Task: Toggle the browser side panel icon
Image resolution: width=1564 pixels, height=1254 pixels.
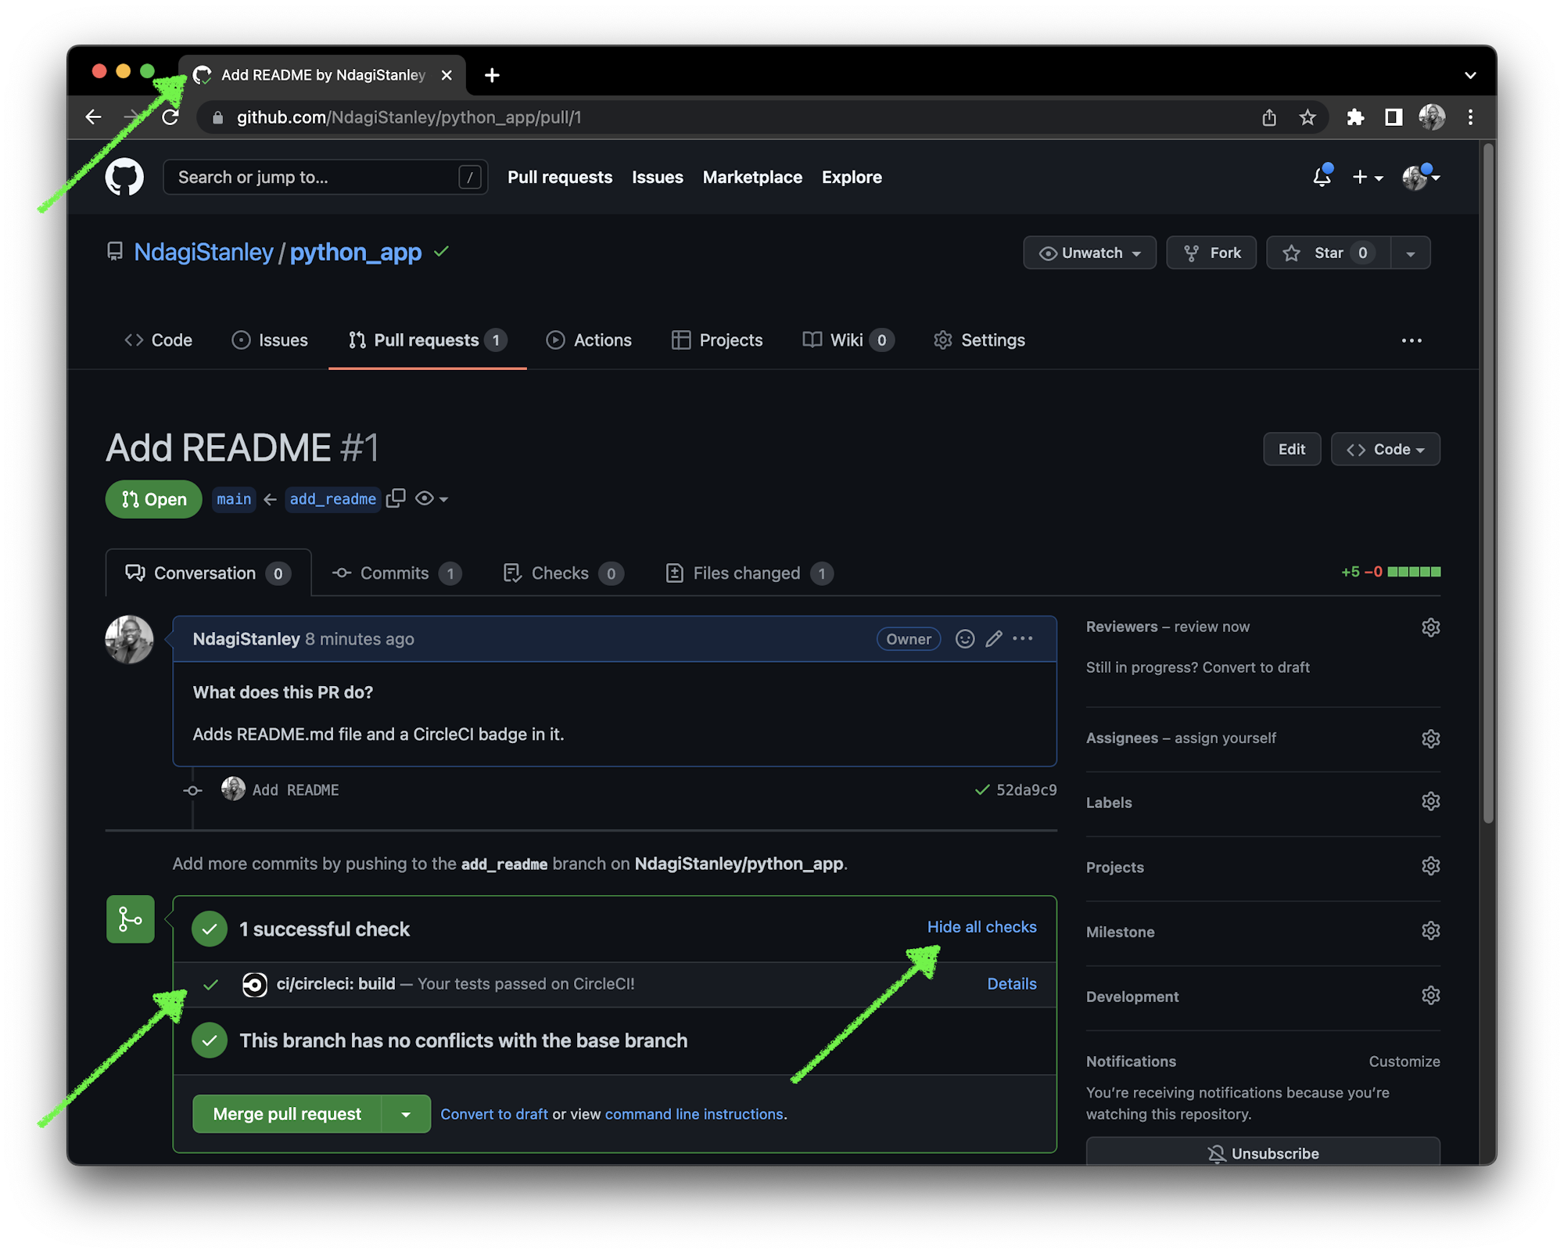Action: pos(1394,117)
